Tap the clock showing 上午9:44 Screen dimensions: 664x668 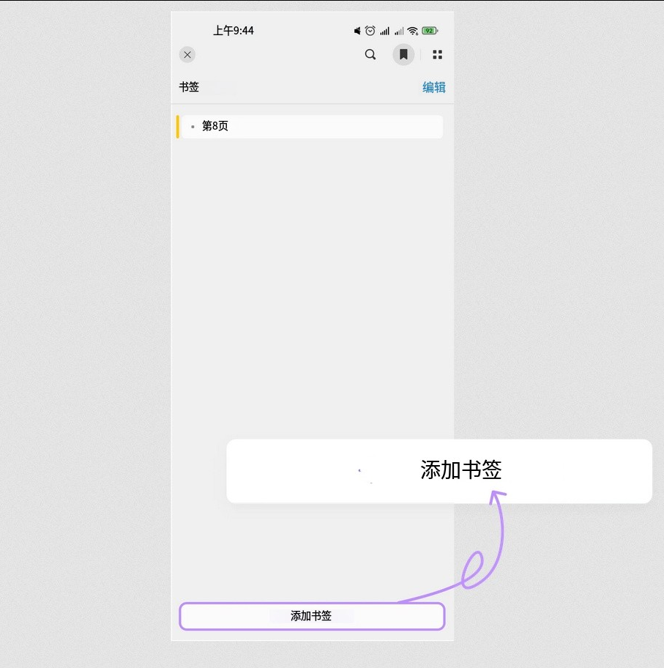(x=233, y=31)
